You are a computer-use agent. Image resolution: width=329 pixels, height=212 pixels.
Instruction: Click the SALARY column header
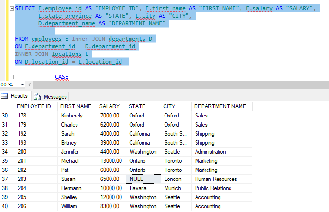(109, 106)
